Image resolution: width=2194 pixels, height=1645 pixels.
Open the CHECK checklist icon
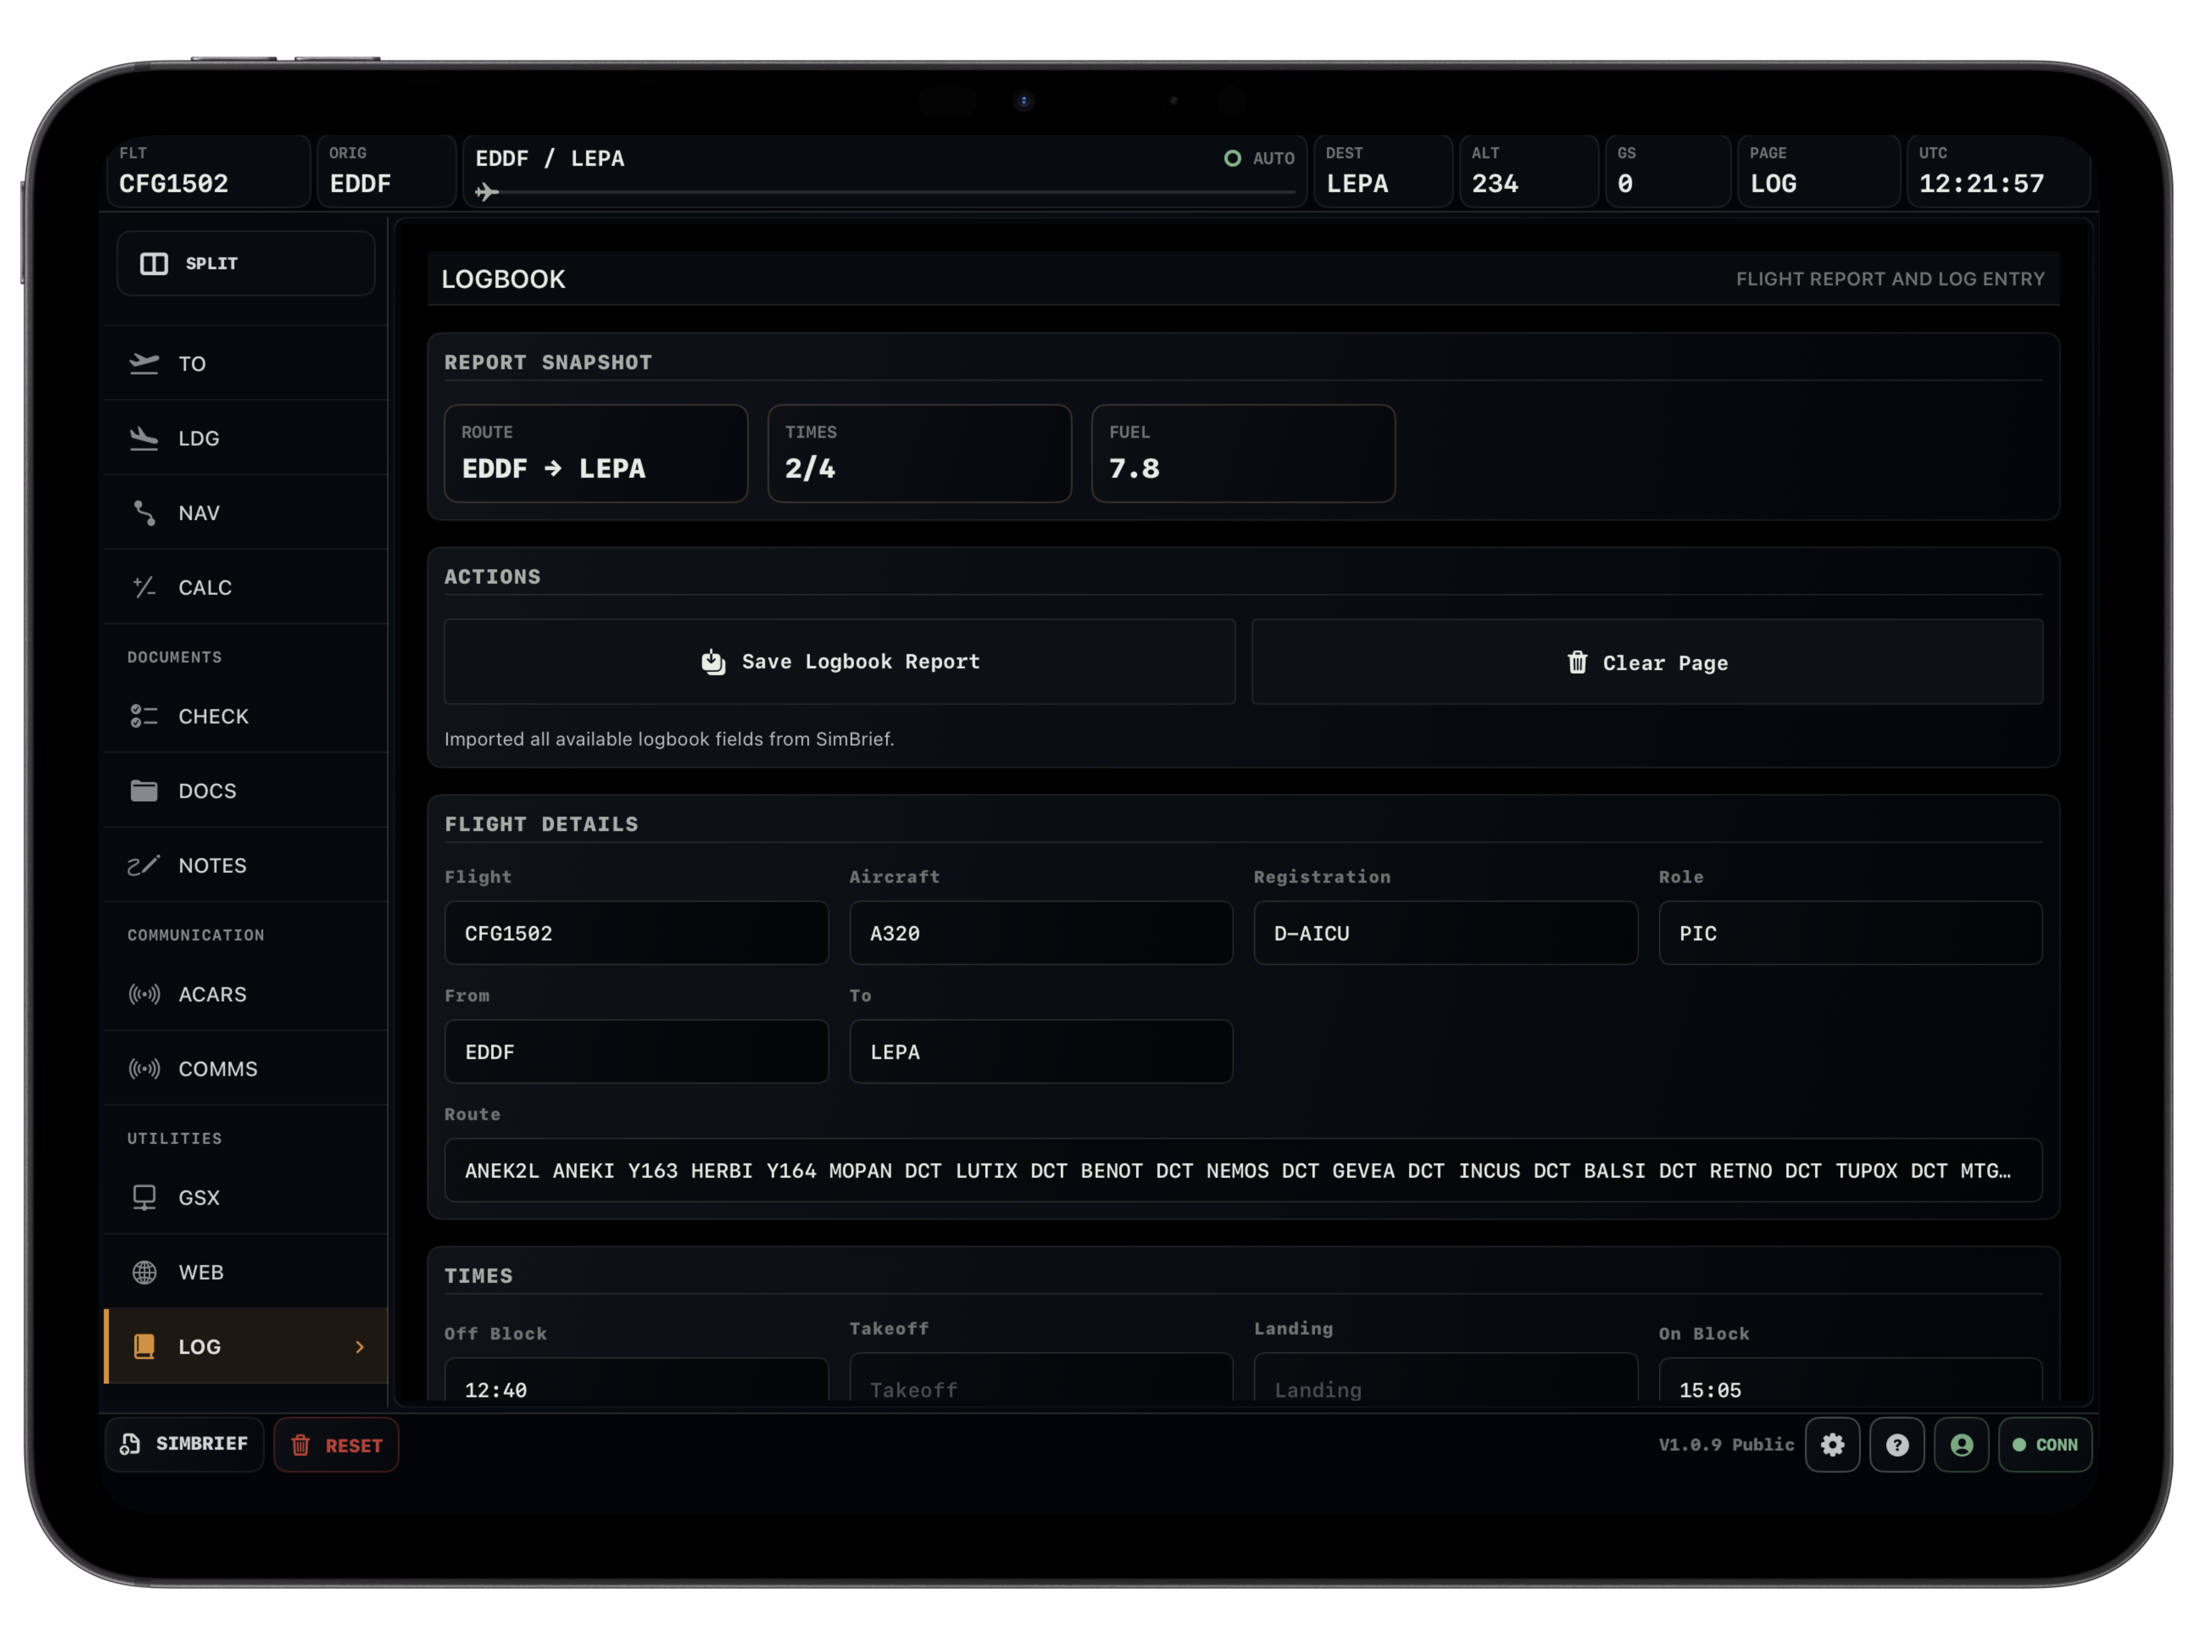pos(144,716)
